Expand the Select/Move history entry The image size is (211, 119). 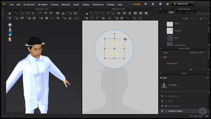pos(162,96)
